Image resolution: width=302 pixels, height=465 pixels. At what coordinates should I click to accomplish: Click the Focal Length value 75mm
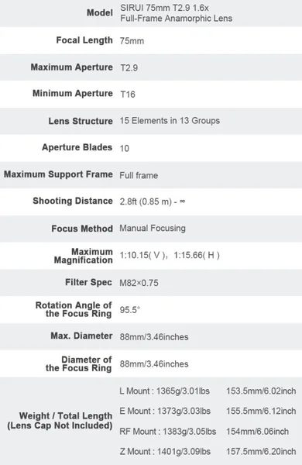132,41
